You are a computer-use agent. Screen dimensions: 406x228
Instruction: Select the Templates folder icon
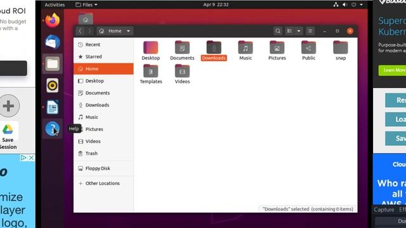(x=151, y=74)
